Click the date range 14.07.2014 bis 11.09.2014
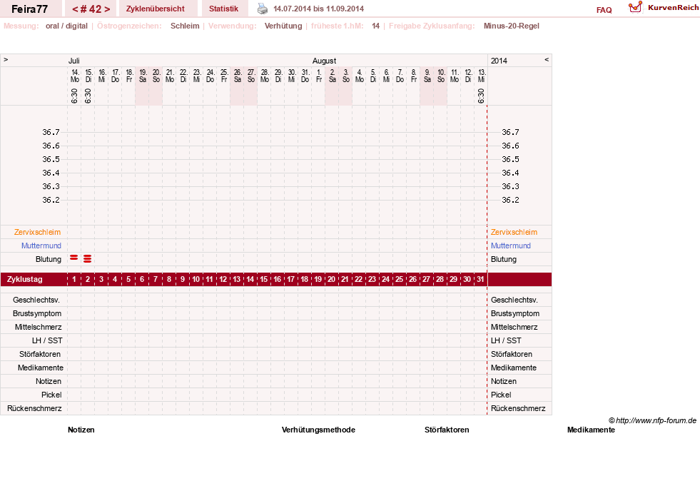 pyautogui.click(x=319, y=9)
